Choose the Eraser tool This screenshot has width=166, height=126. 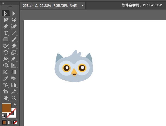click(x=14, y=46)
